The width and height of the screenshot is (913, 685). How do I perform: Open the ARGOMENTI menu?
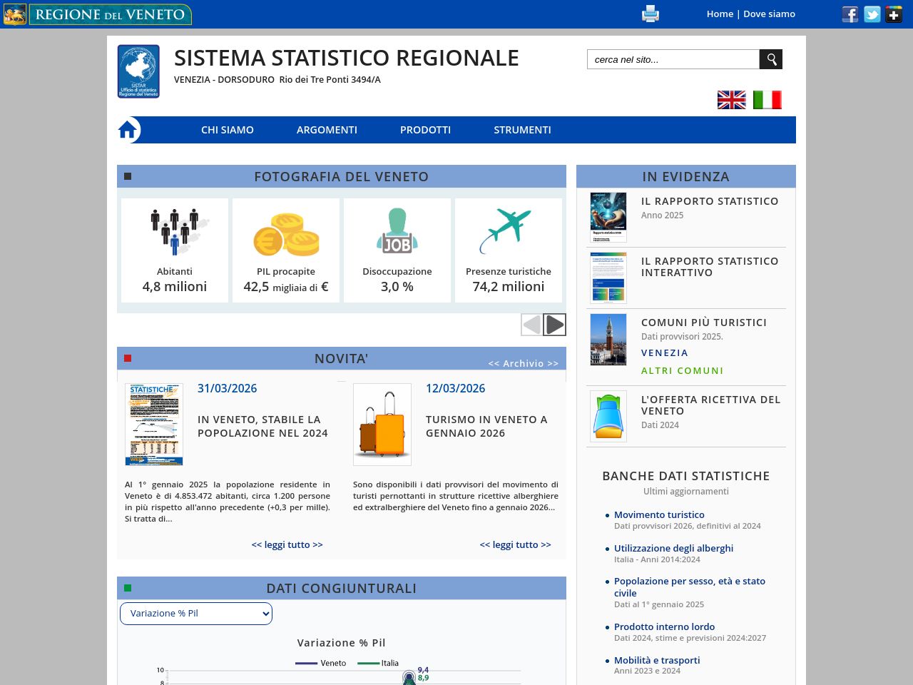click(327, 130)
